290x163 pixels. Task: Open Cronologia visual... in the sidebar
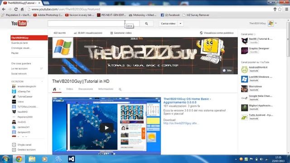21,48
